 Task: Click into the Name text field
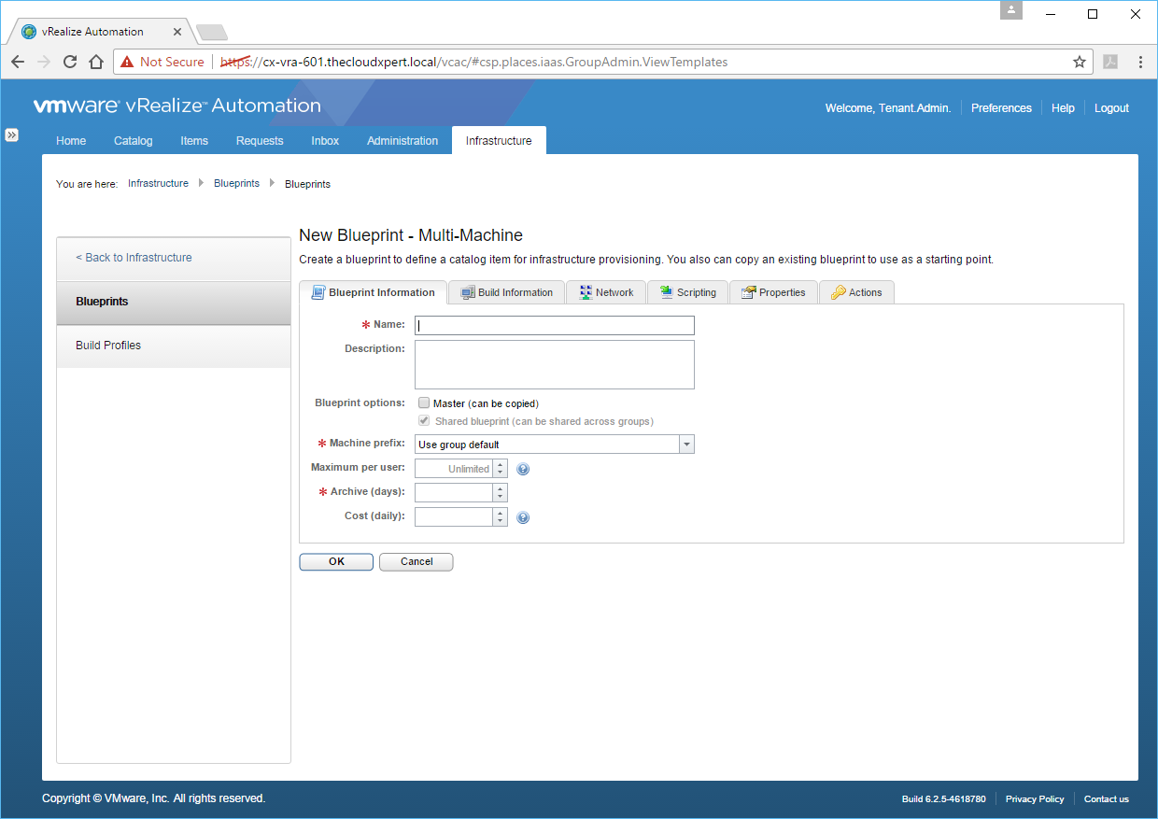(555, 325)
